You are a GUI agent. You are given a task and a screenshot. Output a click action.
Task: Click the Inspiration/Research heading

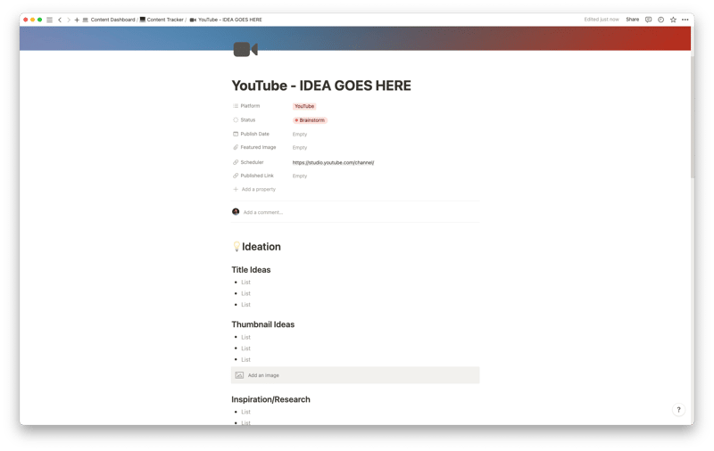270,399
